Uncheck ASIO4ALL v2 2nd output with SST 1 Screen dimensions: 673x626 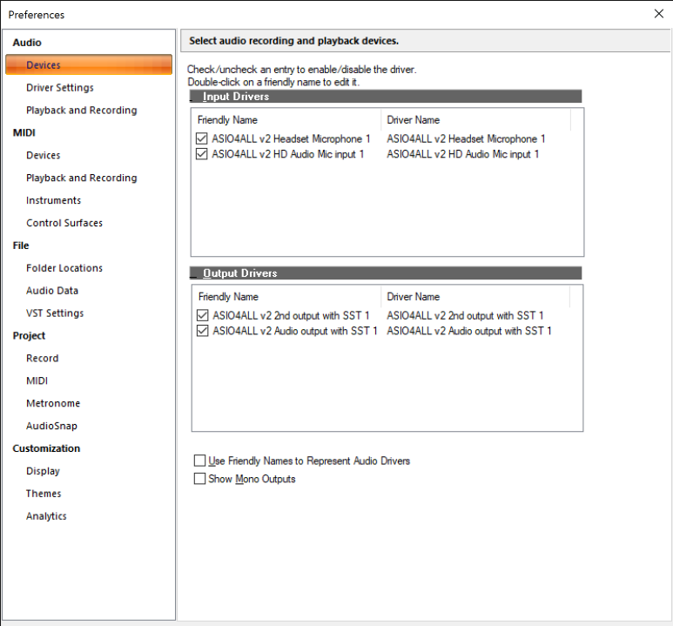click(x=203, y=315)
